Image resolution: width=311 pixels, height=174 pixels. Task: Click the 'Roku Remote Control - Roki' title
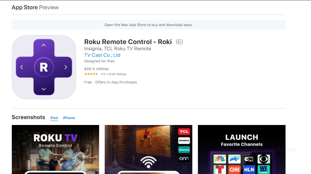(x=128, y=42)
